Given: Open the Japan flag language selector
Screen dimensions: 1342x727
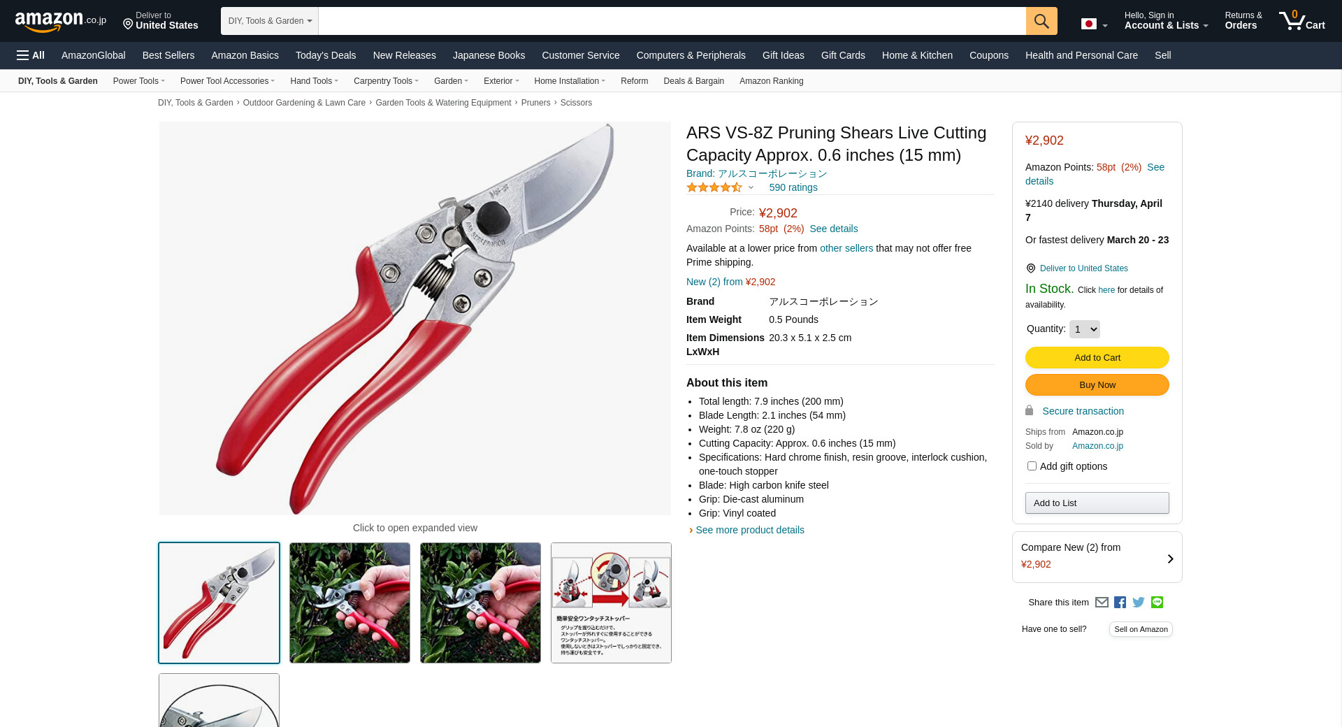Looking at the screenshot, I should pos(1094,24).
